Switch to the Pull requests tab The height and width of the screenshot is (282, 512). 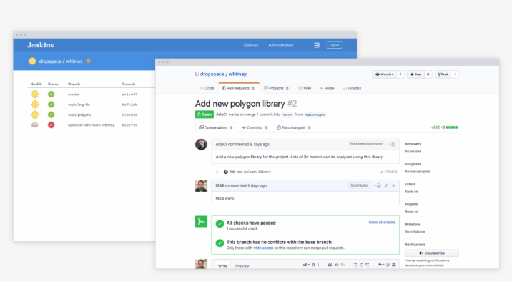(x=239, y=88)
